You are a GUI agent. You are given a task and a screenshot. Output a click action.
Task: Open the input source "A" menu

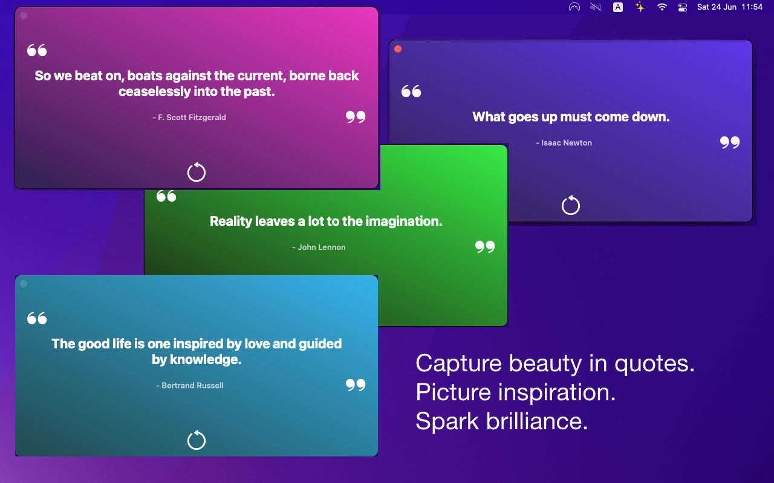pyautogui.click(x=618, y=7)
